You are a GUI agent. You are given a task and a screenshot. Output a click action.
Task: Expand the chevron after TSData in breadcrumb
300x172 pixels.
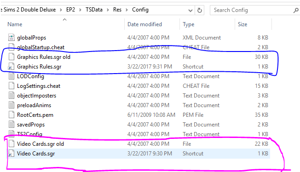[108, 10]
